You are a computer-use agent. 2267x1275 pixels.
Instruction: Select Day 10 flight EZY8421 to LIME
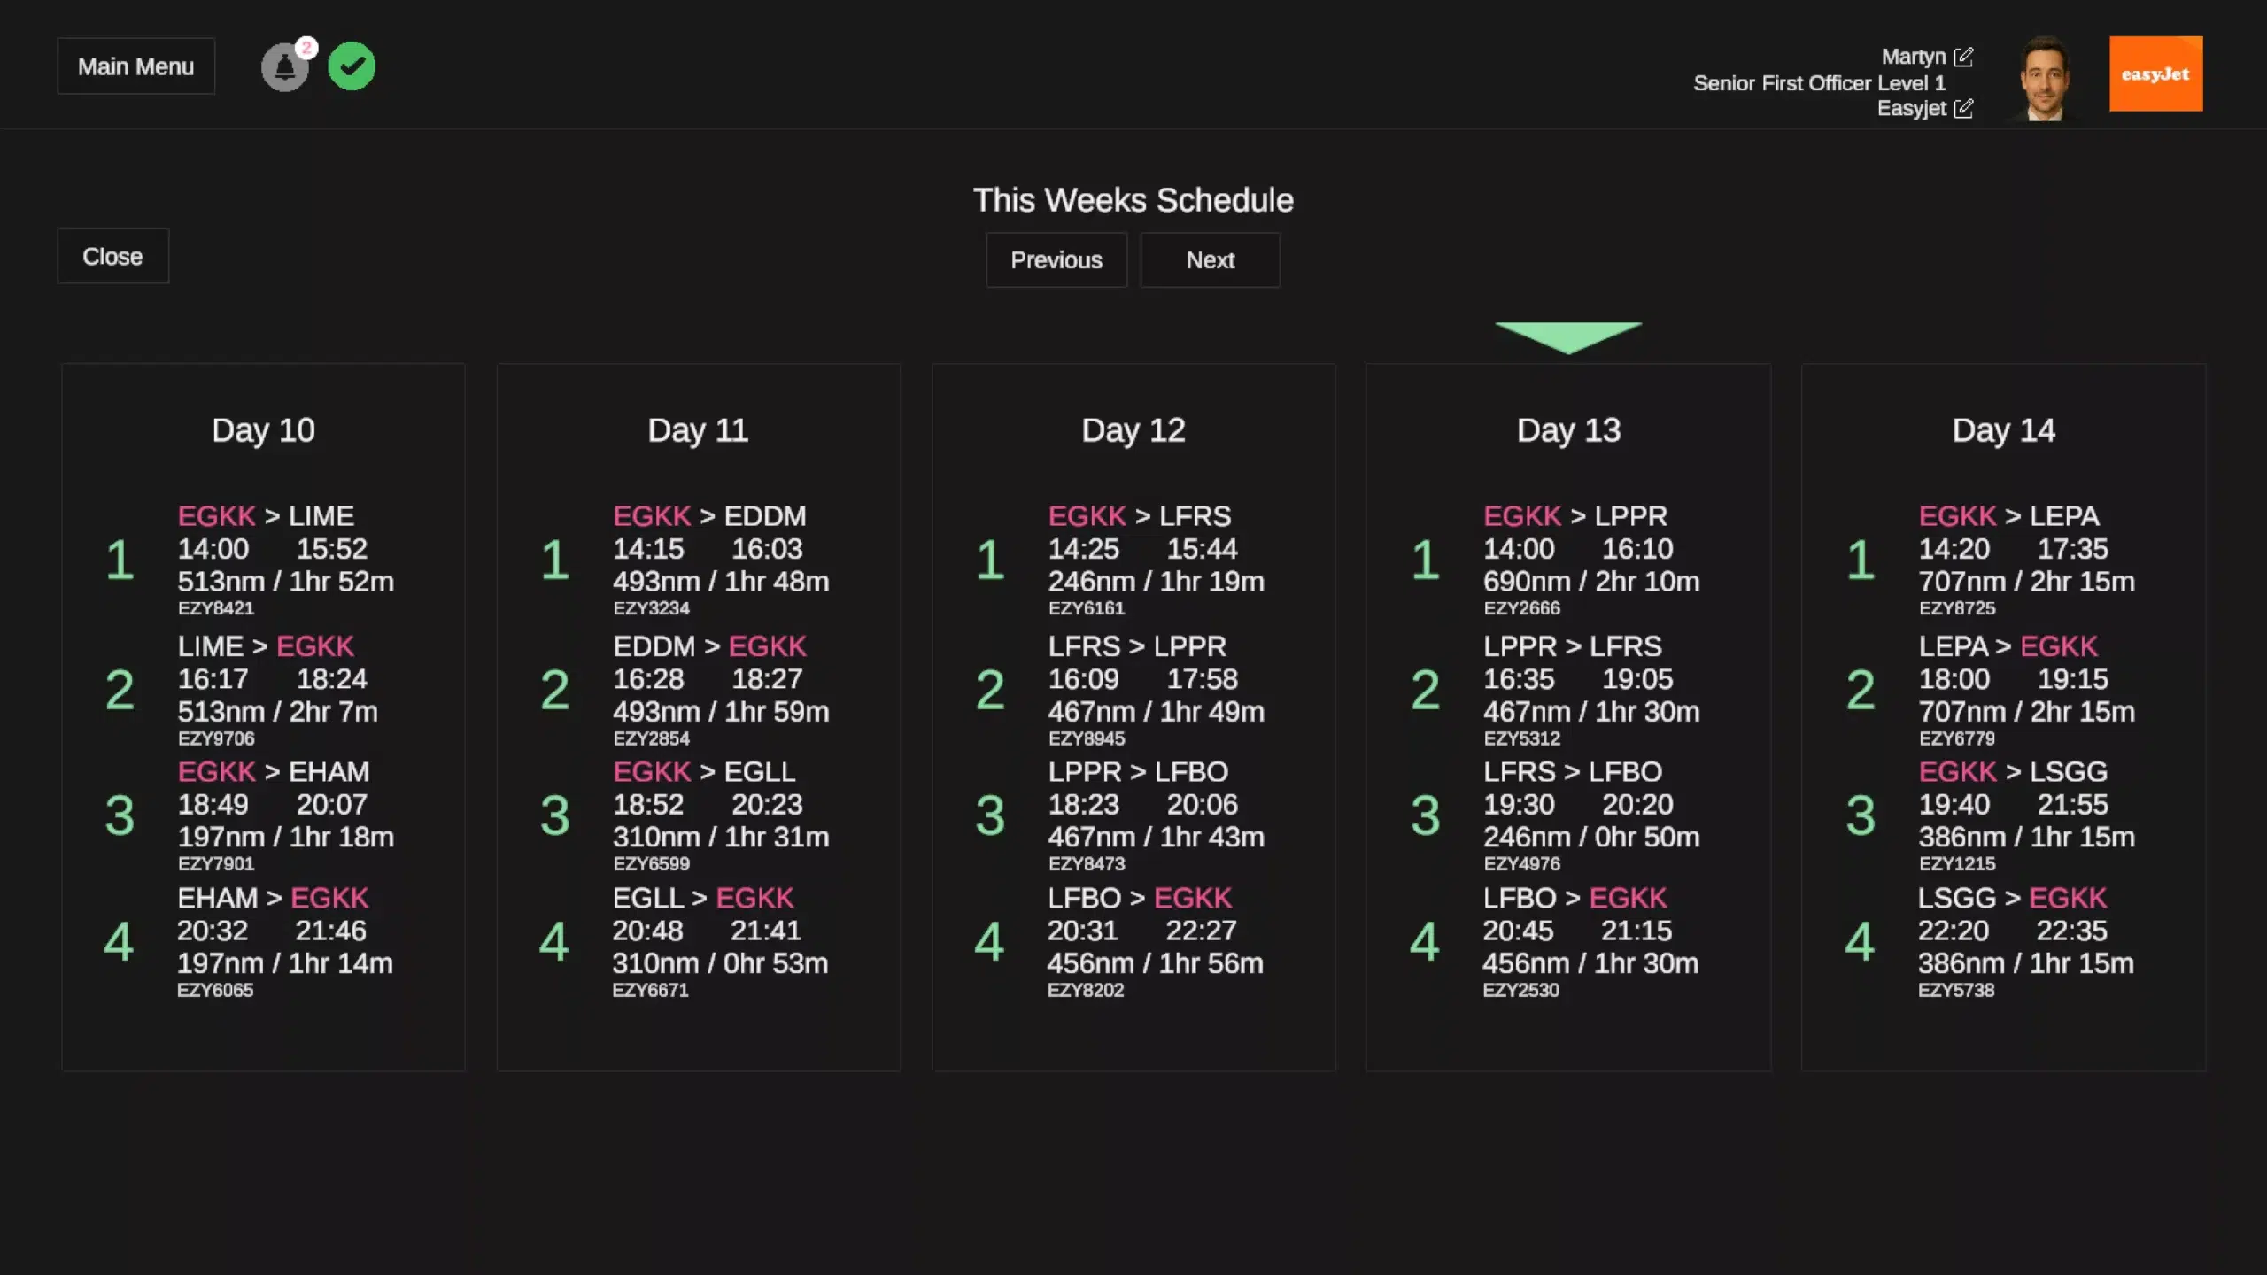[x=285, y=560]
